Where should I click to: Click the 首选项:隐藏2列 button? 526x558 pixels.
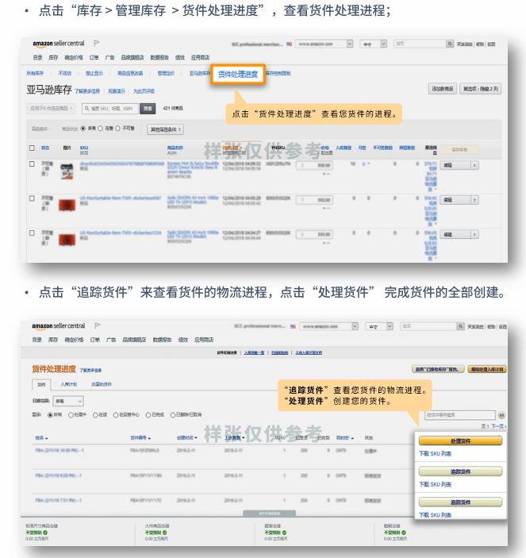click(481, 89)
